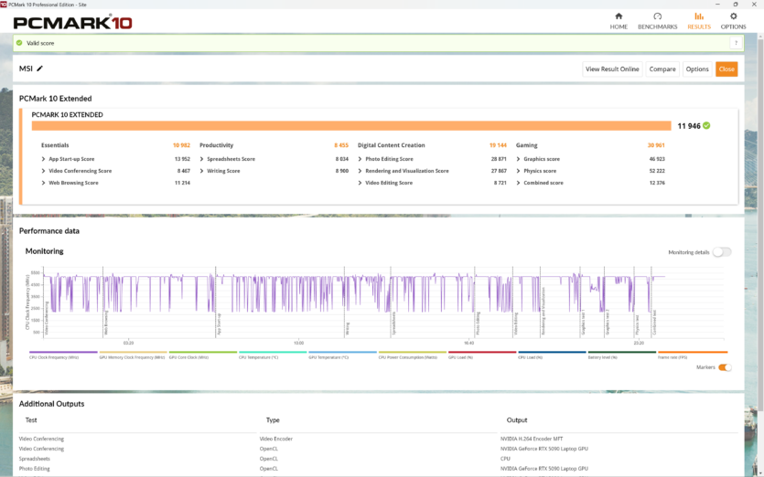Viewport: 764px width, 477px height.
Task: Click the Gaming score 30 961
Action: pyautogui.click(x=656, y=145)
